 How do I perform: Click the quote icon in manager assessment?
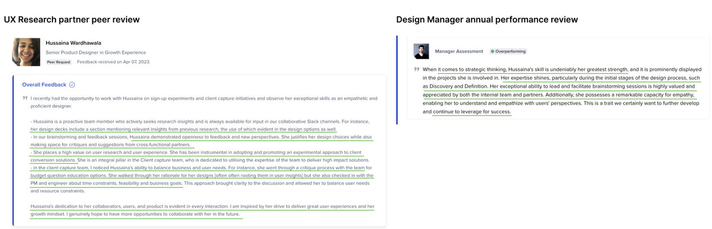coord(416,69)
